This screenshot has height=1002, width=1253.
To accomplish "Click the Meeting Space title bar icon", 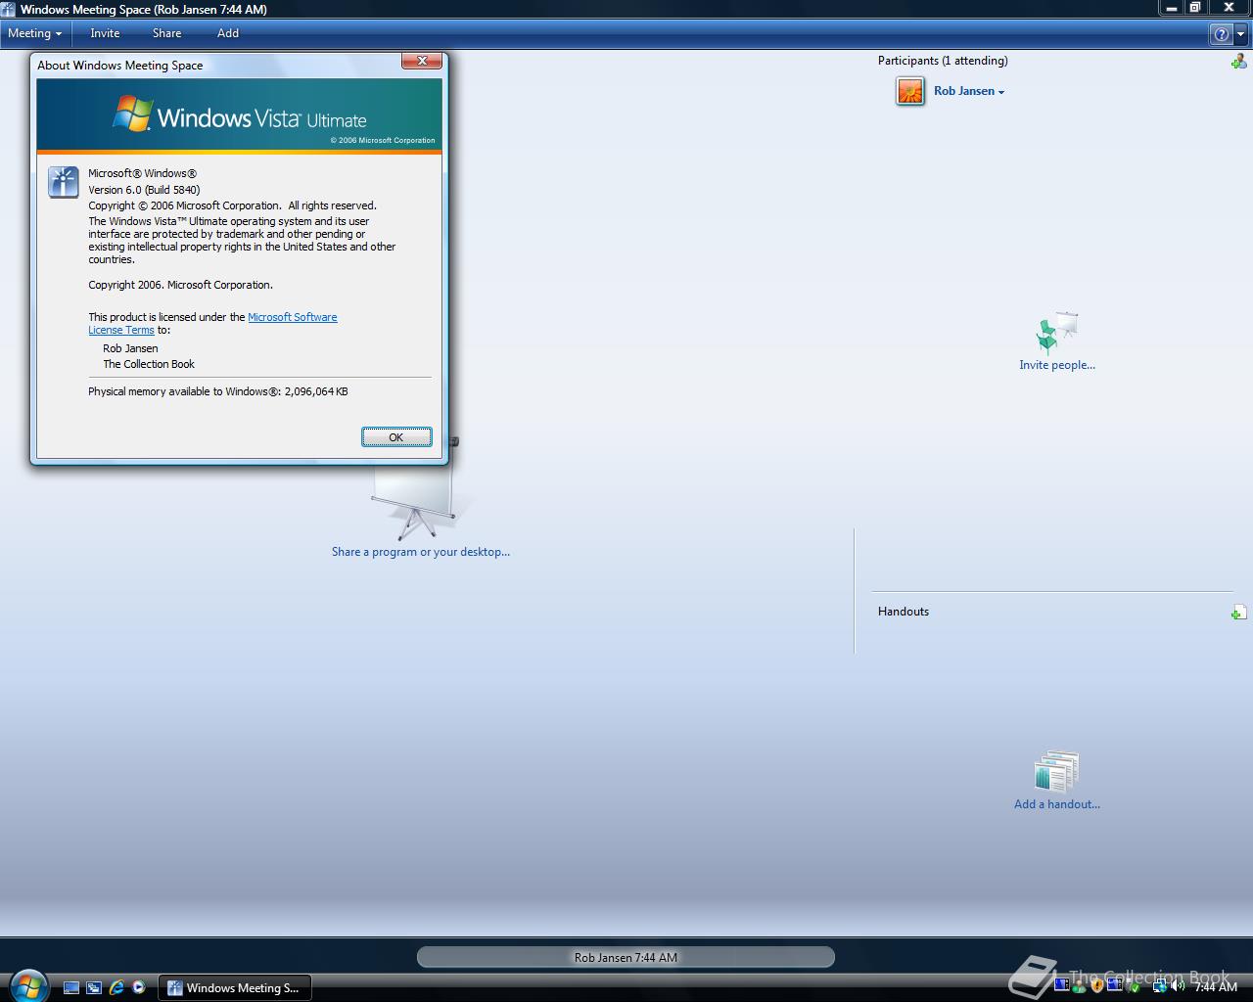I will [x=9, y=9].
